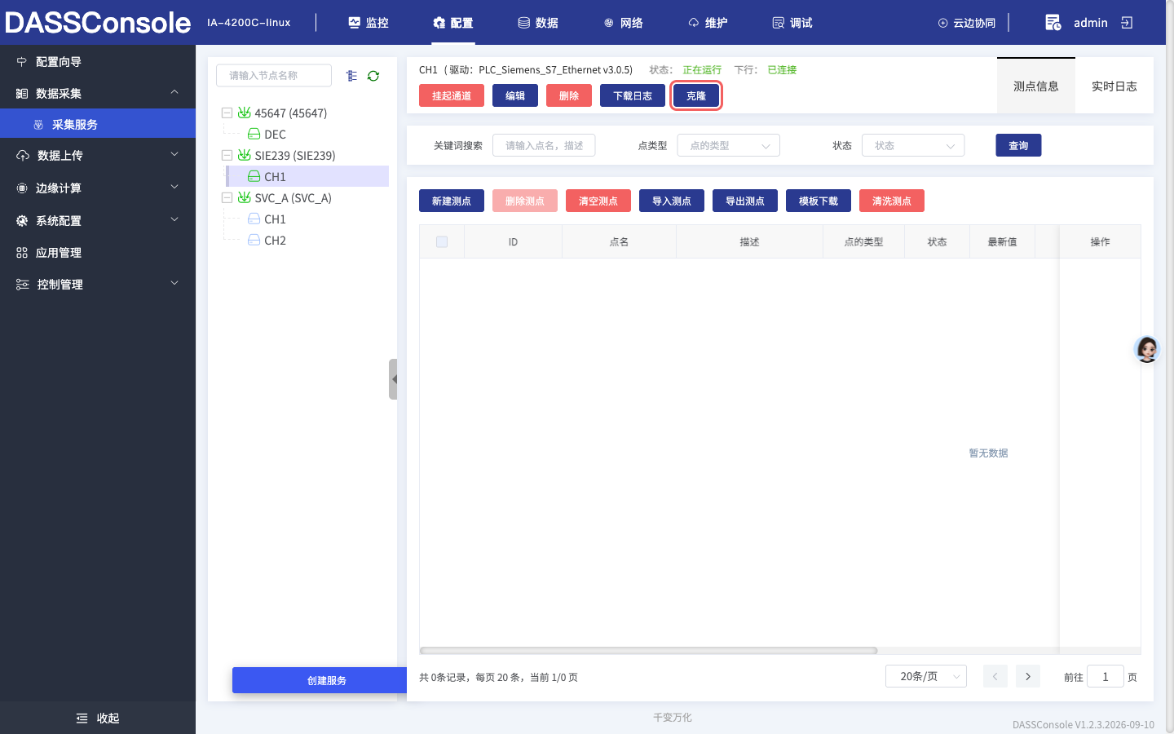The image size is (1174, 734).
Task: Click the 应用管理 grid icon
Action: 22,253
